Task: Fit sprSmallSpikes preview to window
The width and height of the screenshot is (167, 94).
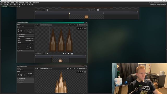Action: coord(85,72)
